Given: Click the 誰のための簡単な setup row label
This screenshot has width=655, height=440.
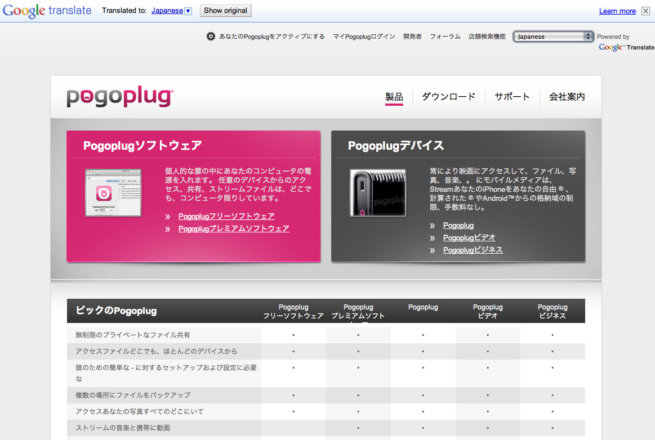Looking at the screenshot, I should tap(166, 373).
